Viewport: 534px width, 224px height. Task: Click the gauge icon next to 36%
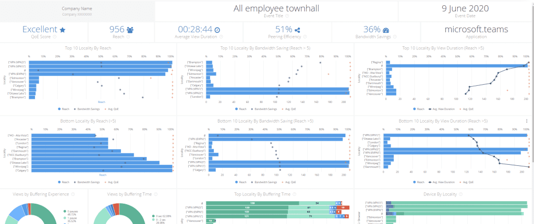pos(385,30)
